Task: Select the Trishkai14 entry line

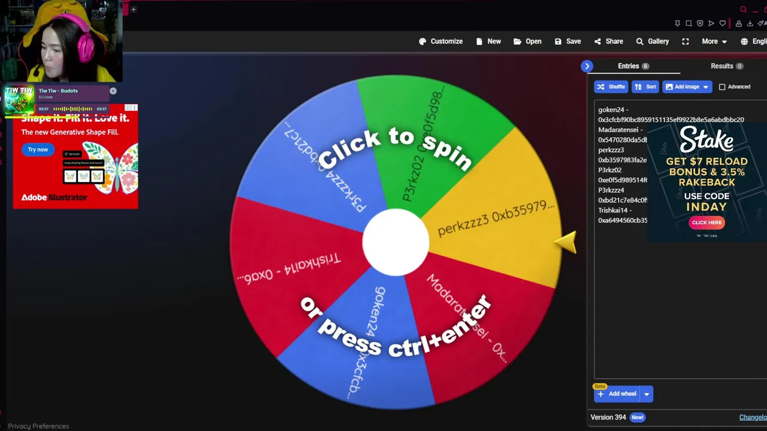Action: (x=615, y=210)
